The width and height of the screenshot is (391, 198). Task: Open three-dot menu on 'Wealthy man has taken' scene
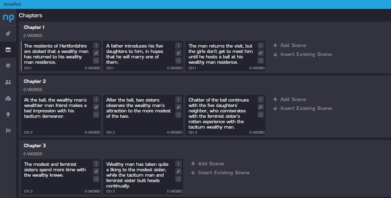(x=178, y=164)
